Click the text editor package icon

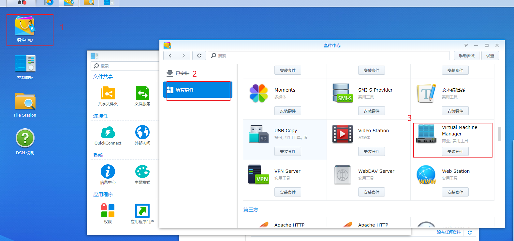426,93
